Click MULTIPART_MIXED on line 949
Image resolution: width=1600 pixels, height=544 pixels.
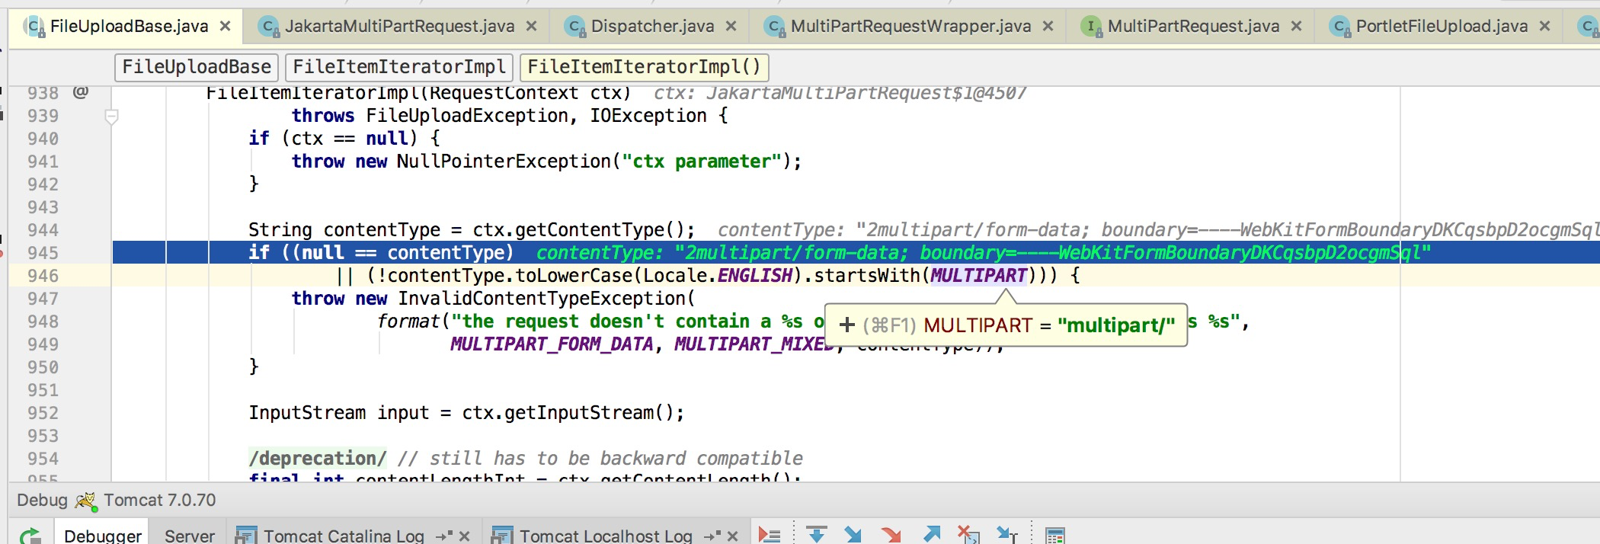754,344
